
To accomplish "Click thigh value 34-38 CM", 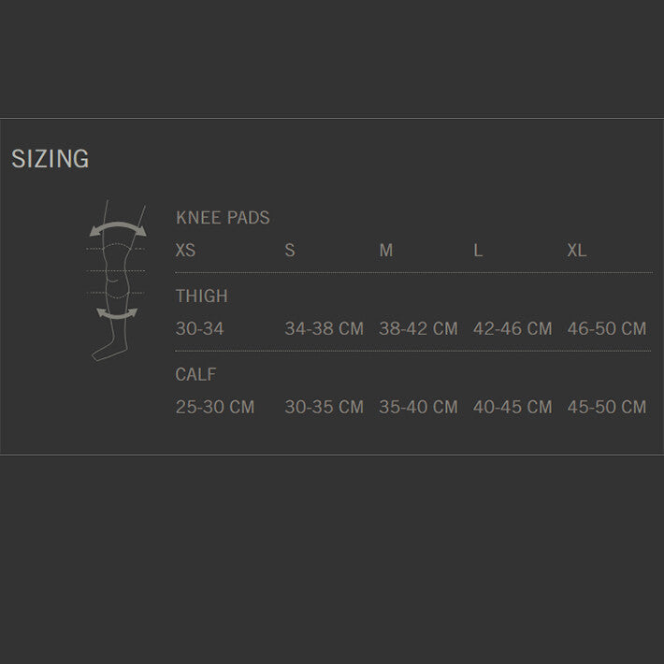I will point(324,329).
